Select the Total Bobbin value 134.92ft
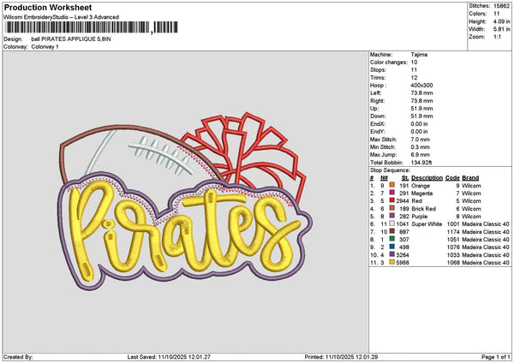This screenshot has height=363, width=514. (x=421, y=163)
